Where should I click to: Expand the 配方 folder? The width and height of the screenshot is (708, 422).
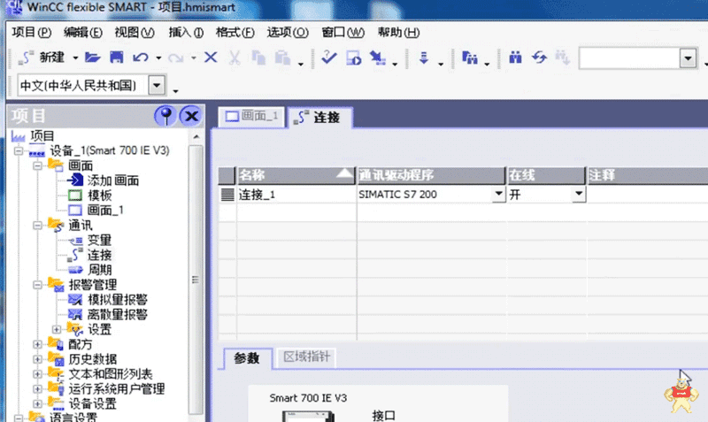click(x=37, y=344)
